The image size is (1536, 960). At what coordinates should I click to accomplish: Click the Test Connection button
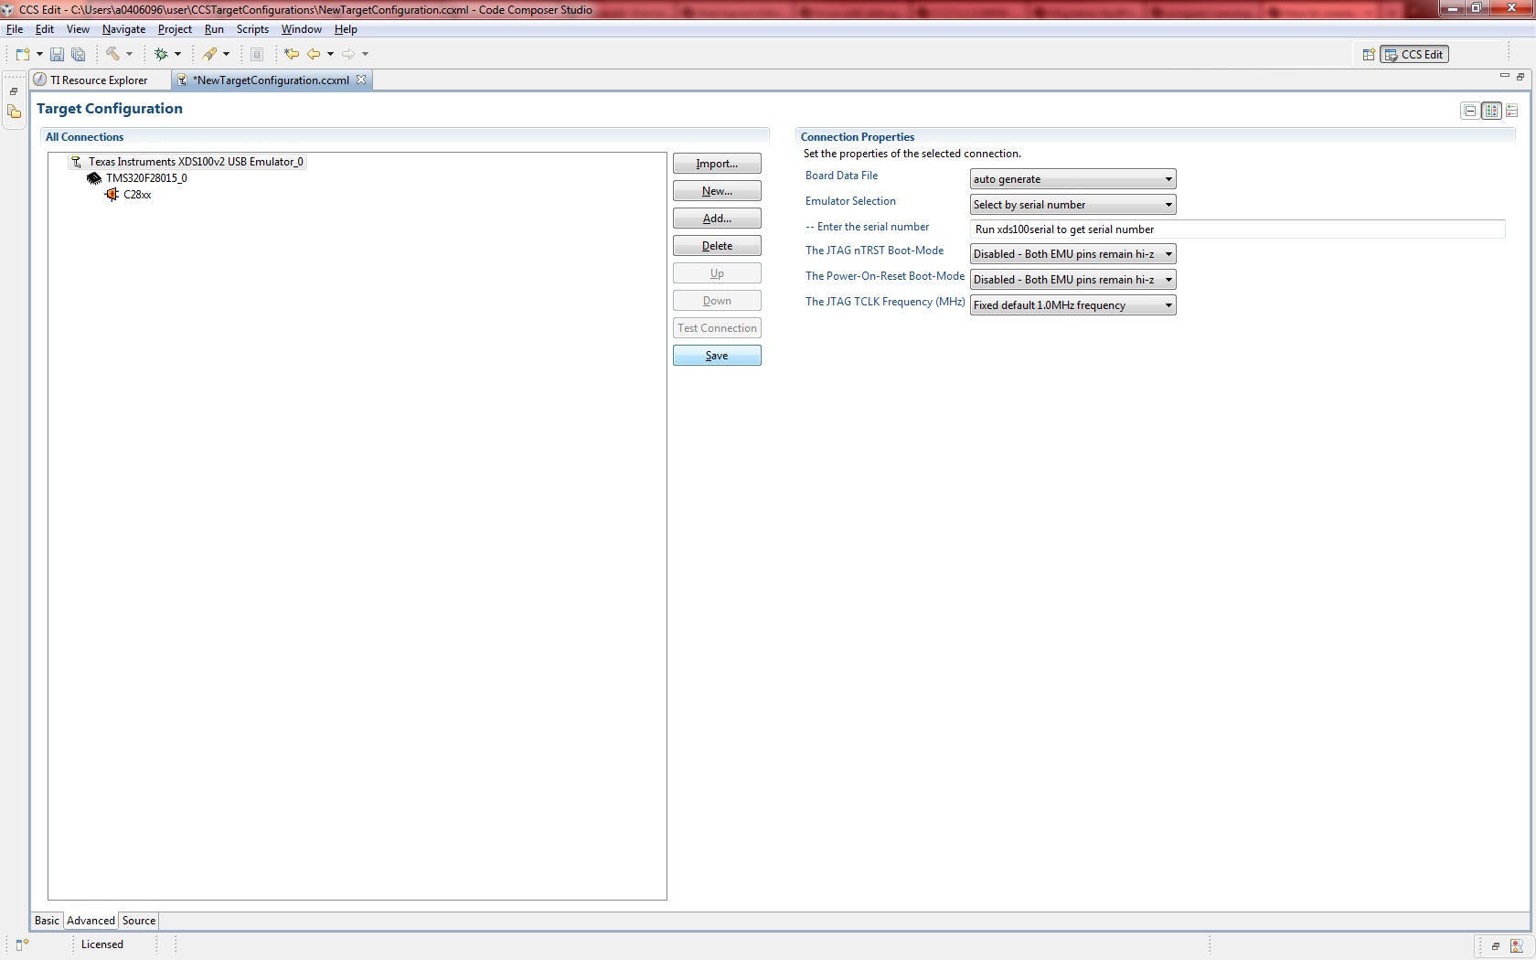tap(717, 327)
